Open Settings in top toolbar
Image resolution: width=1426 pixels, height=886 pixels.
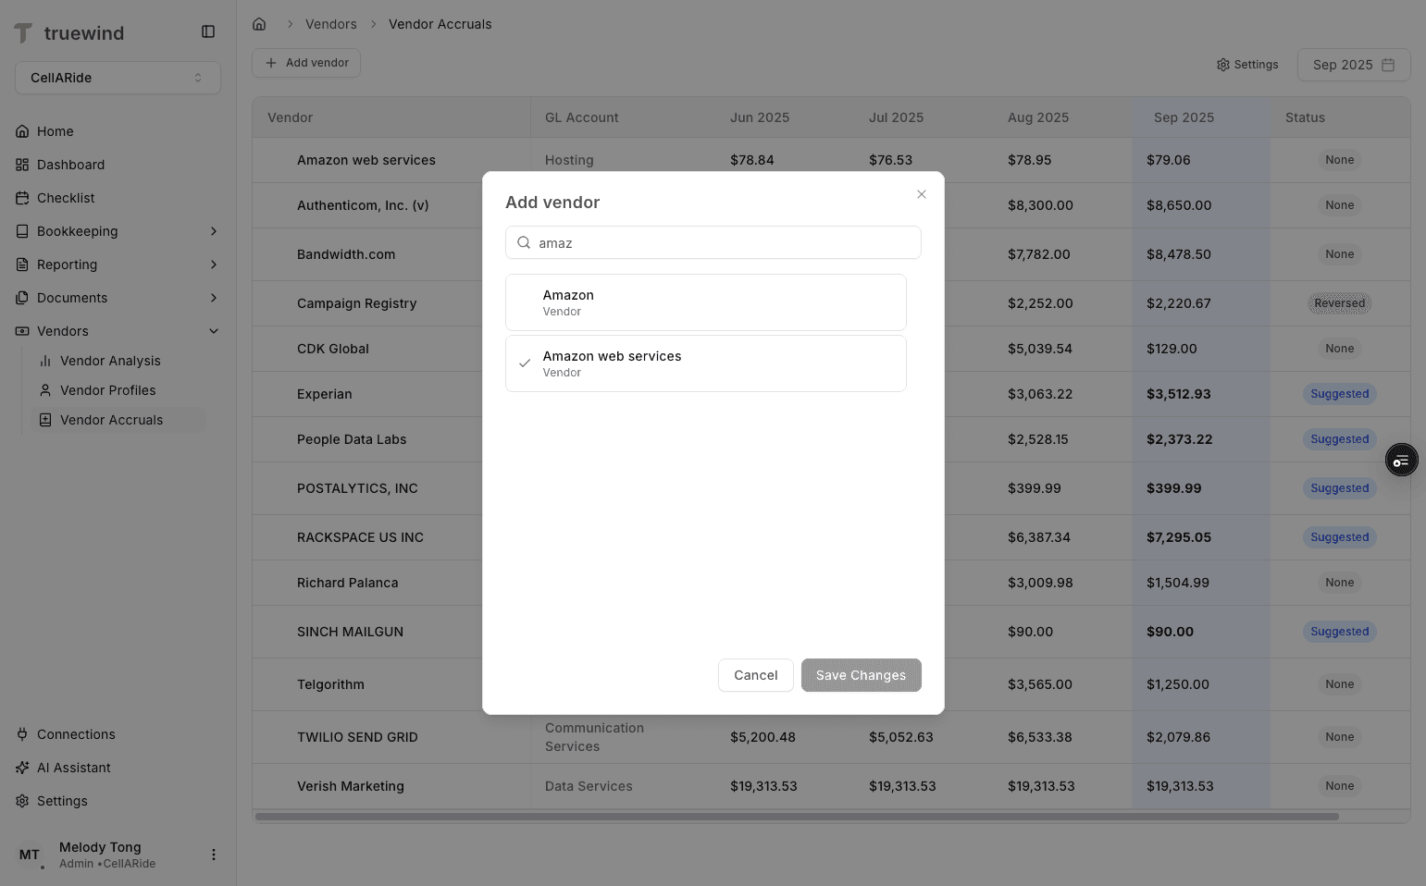pos(1247,65)
